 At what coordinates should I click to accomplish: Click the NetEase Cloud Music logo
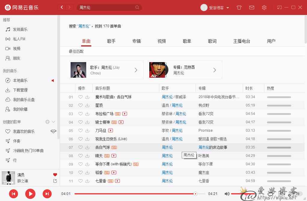coord(22,7)
